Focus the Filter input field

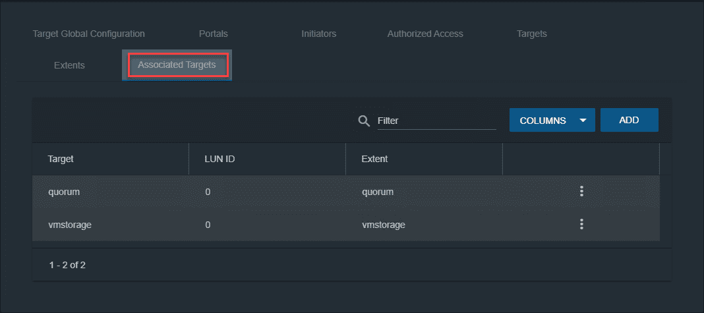pos(437,121)
